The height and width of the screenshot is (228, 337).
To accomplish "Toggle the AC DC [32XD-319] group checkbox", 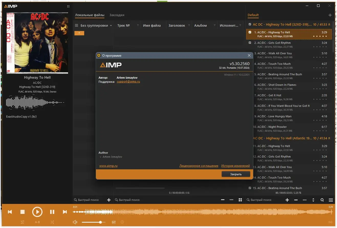I will [250, 24].
